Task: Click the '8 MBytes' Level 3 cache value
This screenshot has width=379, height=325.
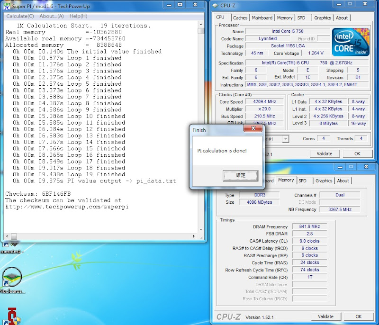Action: (x=328, y=123)
